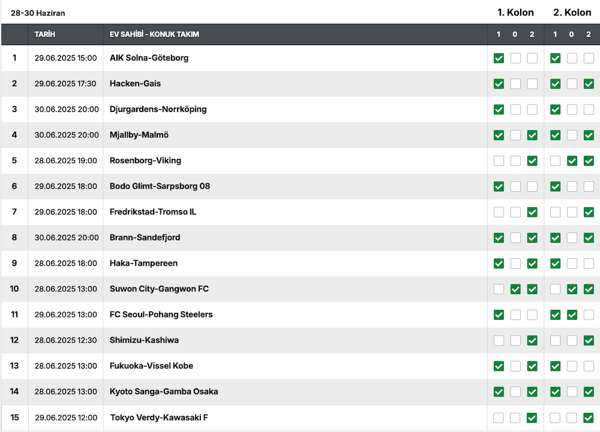Check 1. Kolon draw box for Kyoto Sanga-Gamba Osaka

pyautogui.click(x=515, y=391)
